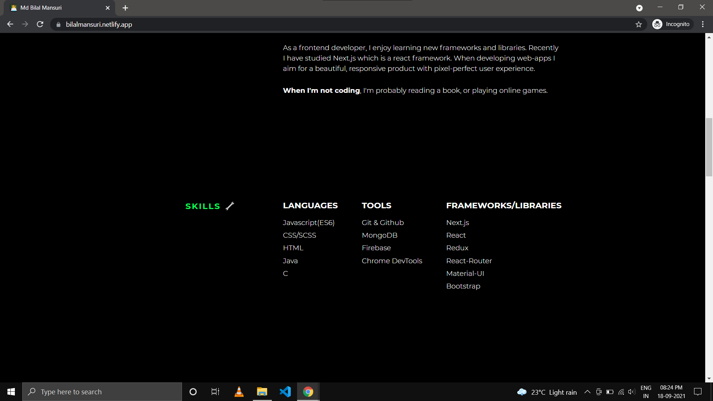Click the Cortana circle icon
Image resolution: width=713 pixels, height=401 pixels.
193,392
